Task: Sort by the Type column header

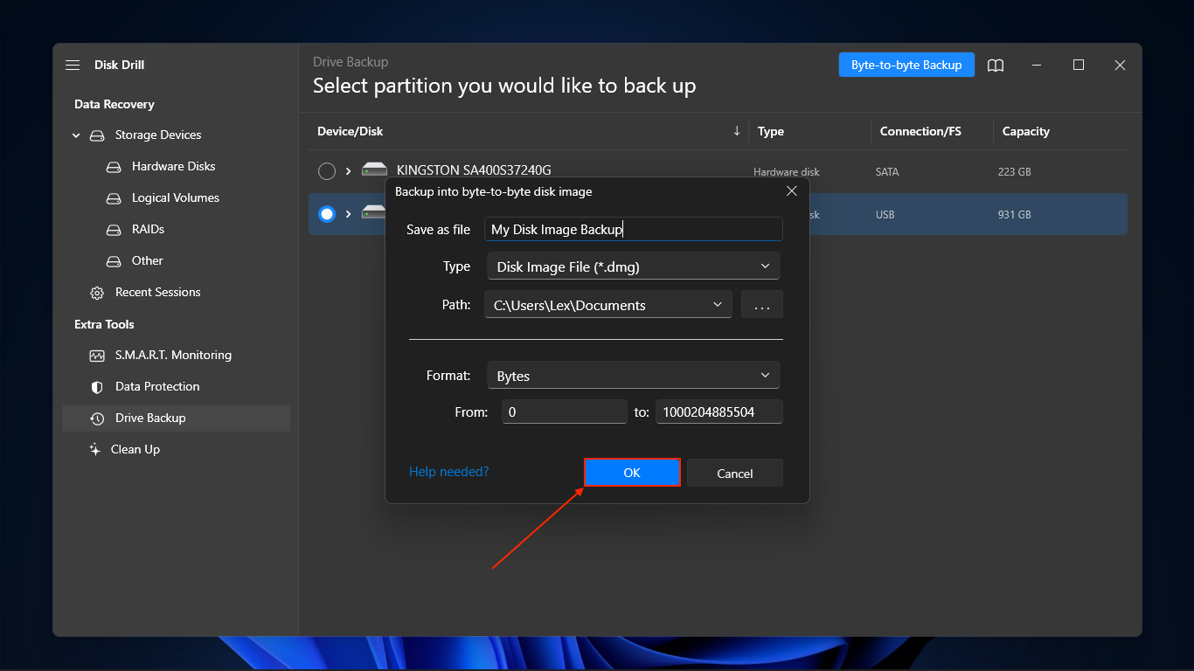Action: [771, 131]
